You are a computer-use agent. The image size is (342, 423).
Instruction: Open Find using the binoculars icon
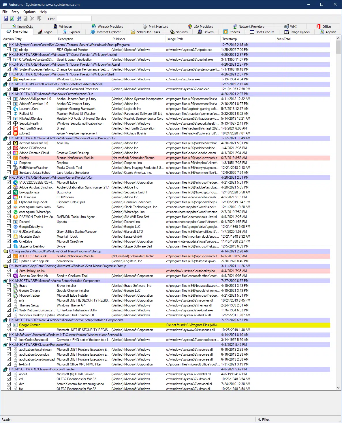[x=19, y=19]
